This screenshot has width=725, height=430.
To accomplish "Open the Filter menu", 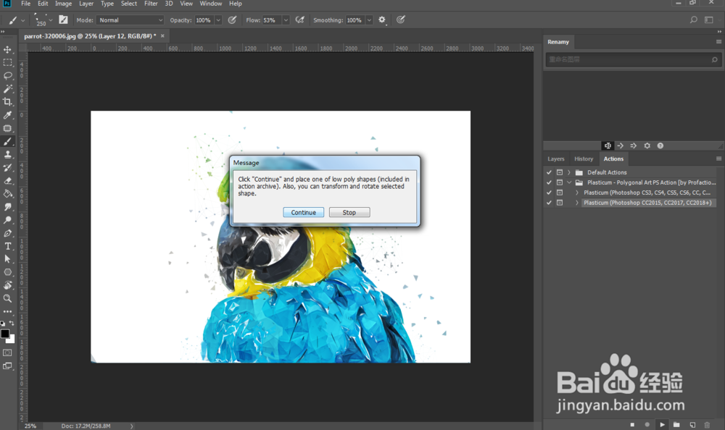I will pyautogui.click(x=151, y=4).
